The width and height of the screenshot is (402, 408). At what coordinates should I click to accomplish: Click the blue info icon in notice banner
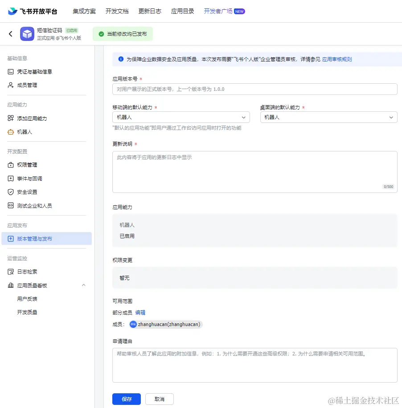pyautogui.click(x=121, y=59)
